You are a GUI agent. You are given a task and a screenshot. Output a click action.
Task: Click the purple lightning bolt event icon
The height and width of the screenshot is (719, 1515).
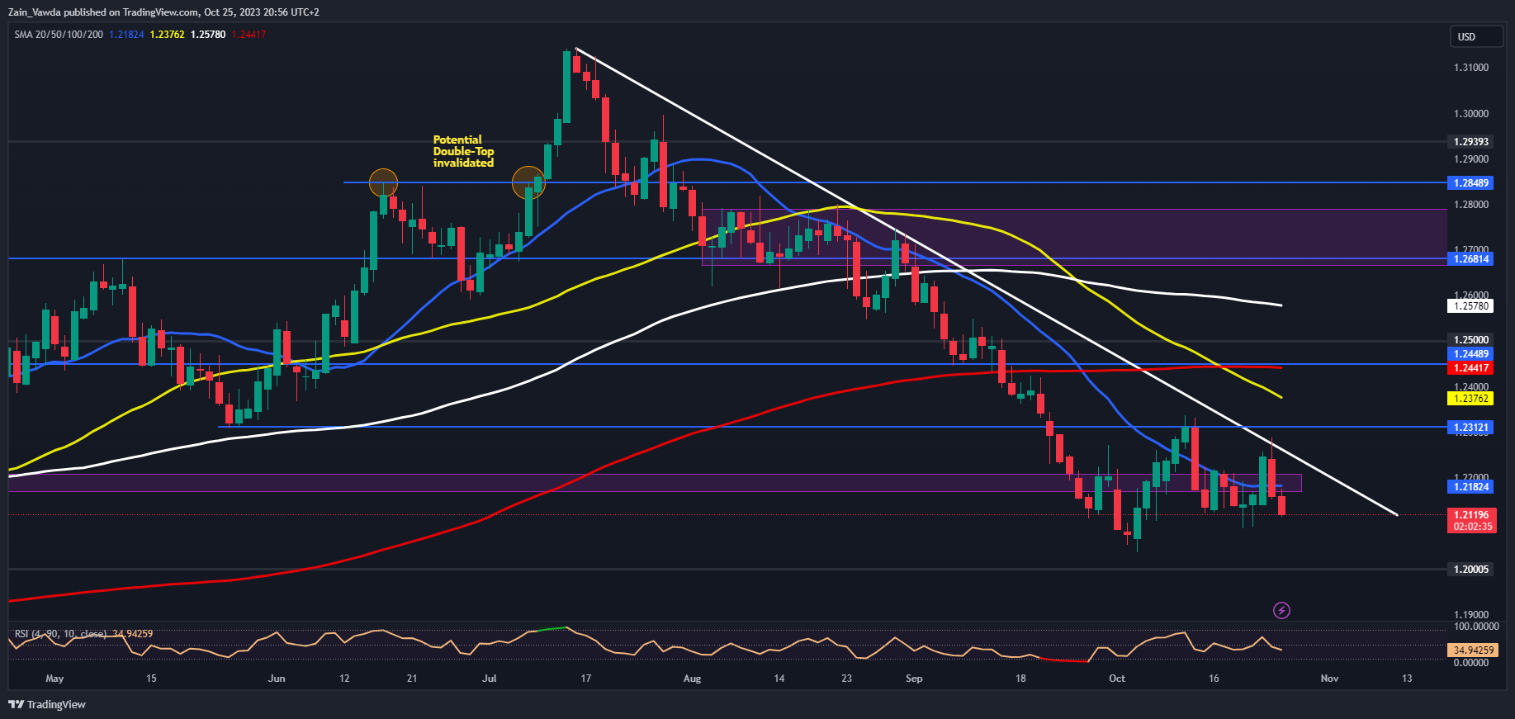click(x=1281, y=610)
